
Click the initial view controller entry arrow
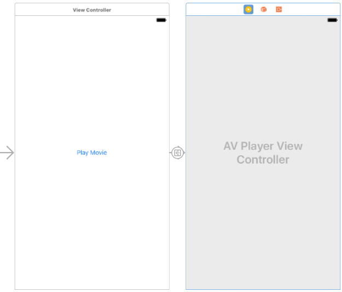click(x=7, y=153)
